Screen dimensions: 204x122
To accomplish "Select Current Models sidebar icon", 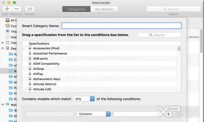I will tap(8, 26).
